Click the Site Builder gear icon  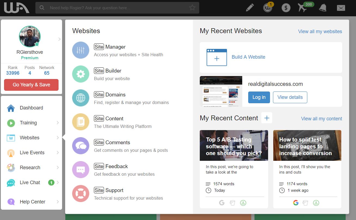tap(81, 74)
